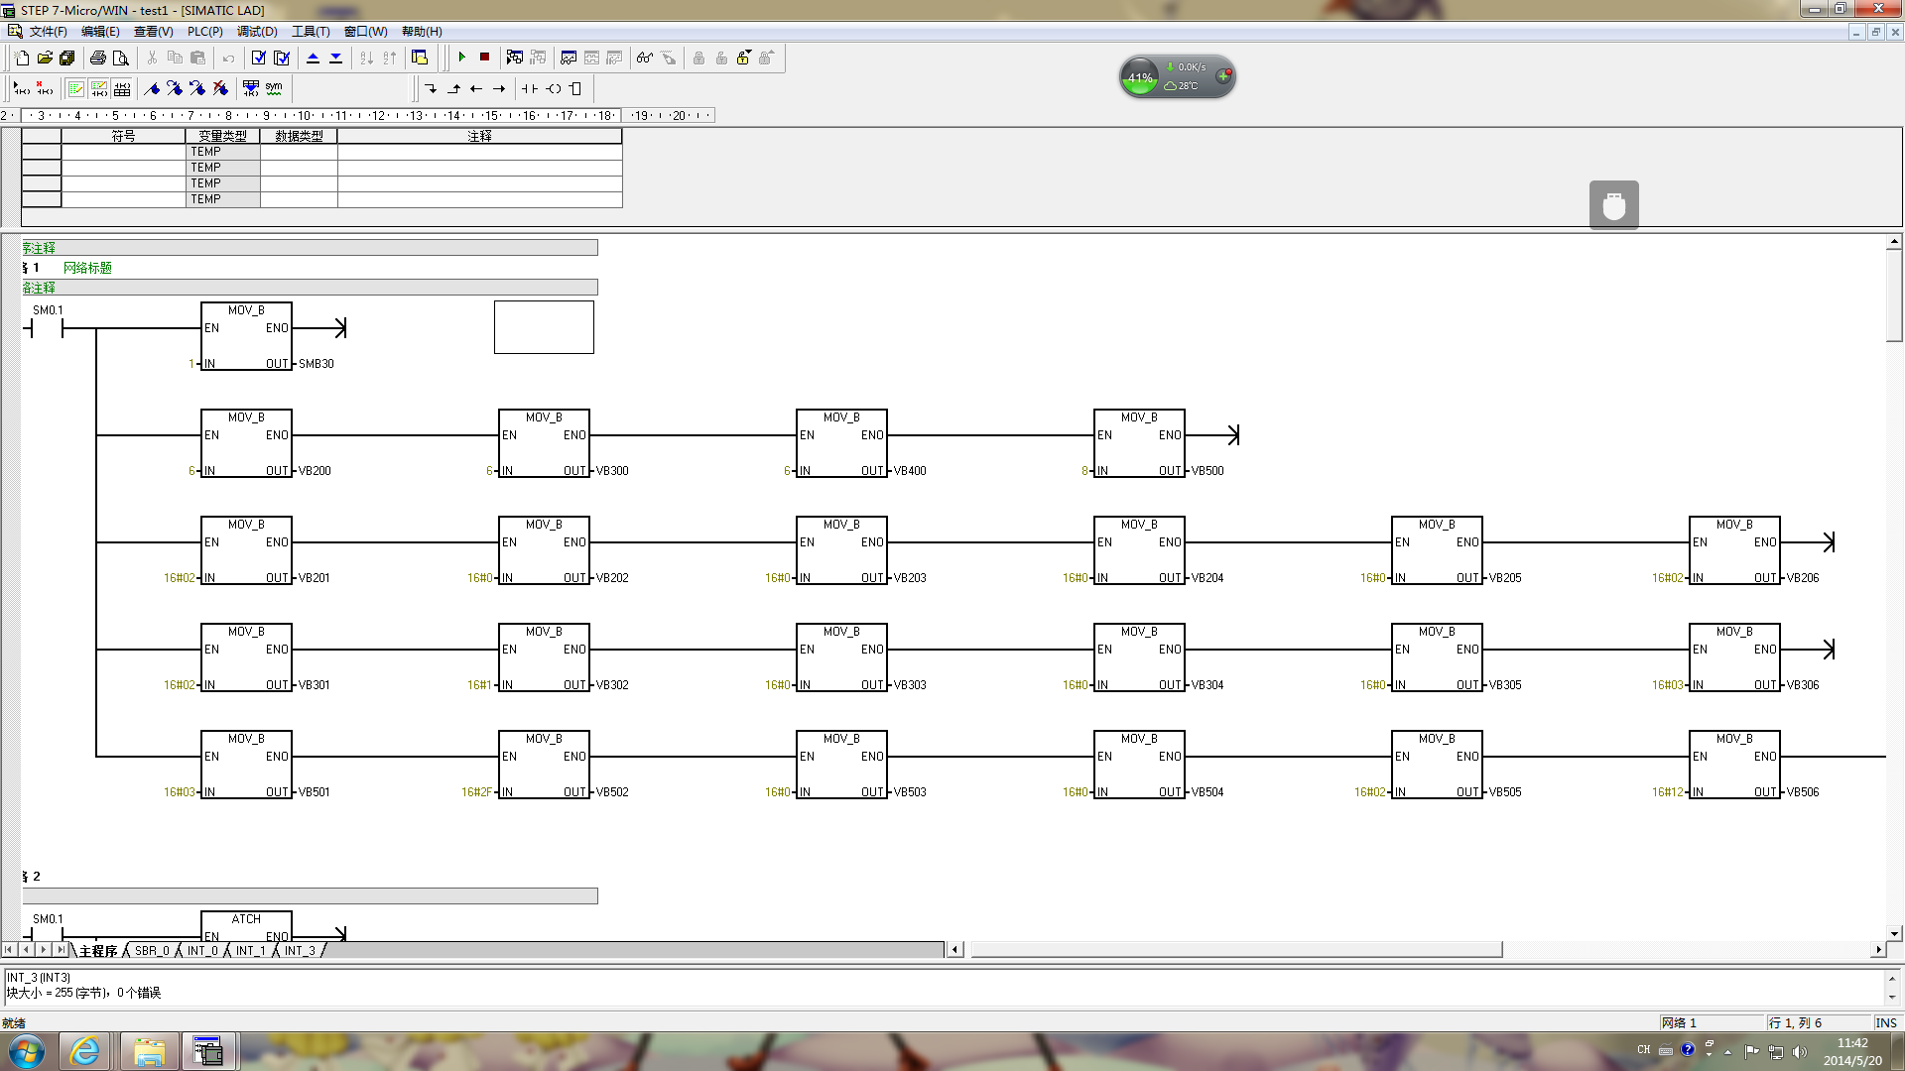This screenshot has height=1071, width=1905.
Task: Create a new project from the toolbar
Action: click(x=22, y=58)
